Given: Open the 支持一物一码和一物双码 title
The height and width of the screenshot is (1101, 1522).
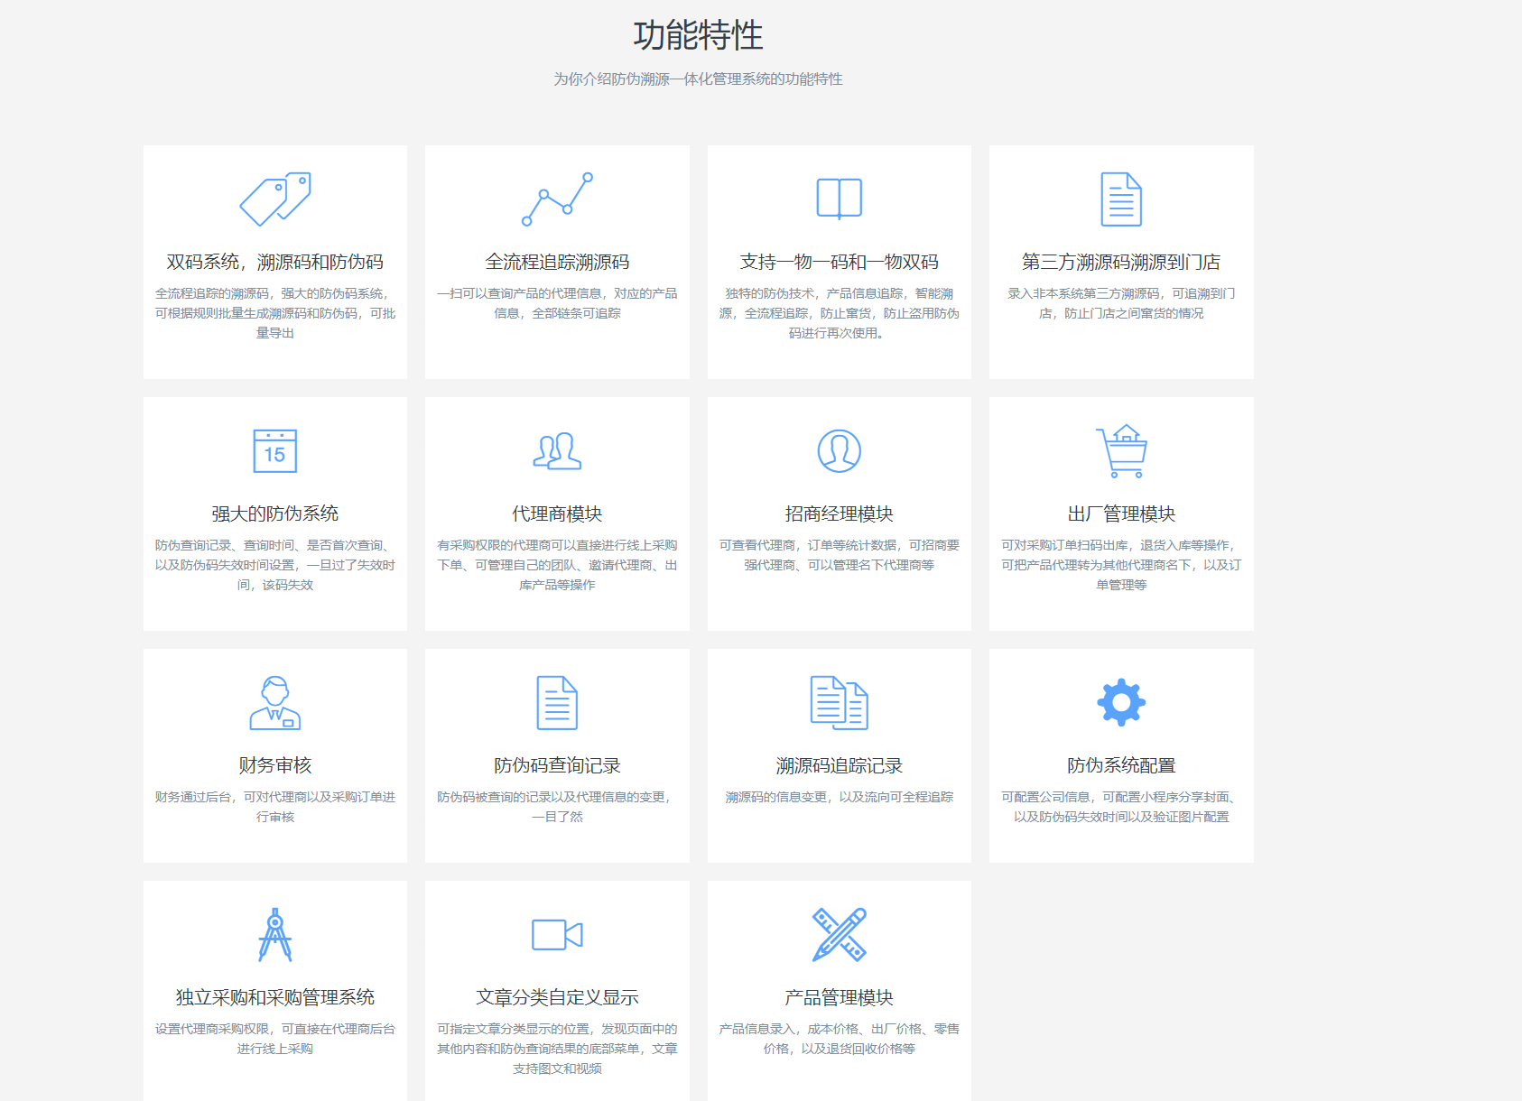Looking at the screenshot, I should (840, 262).
